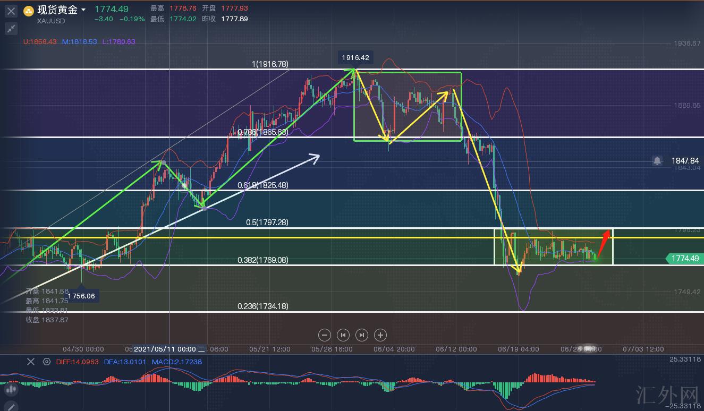This screenshot has width=704, height=411.
Task: Close the gold chart with the X button
Action: [11, 10]
